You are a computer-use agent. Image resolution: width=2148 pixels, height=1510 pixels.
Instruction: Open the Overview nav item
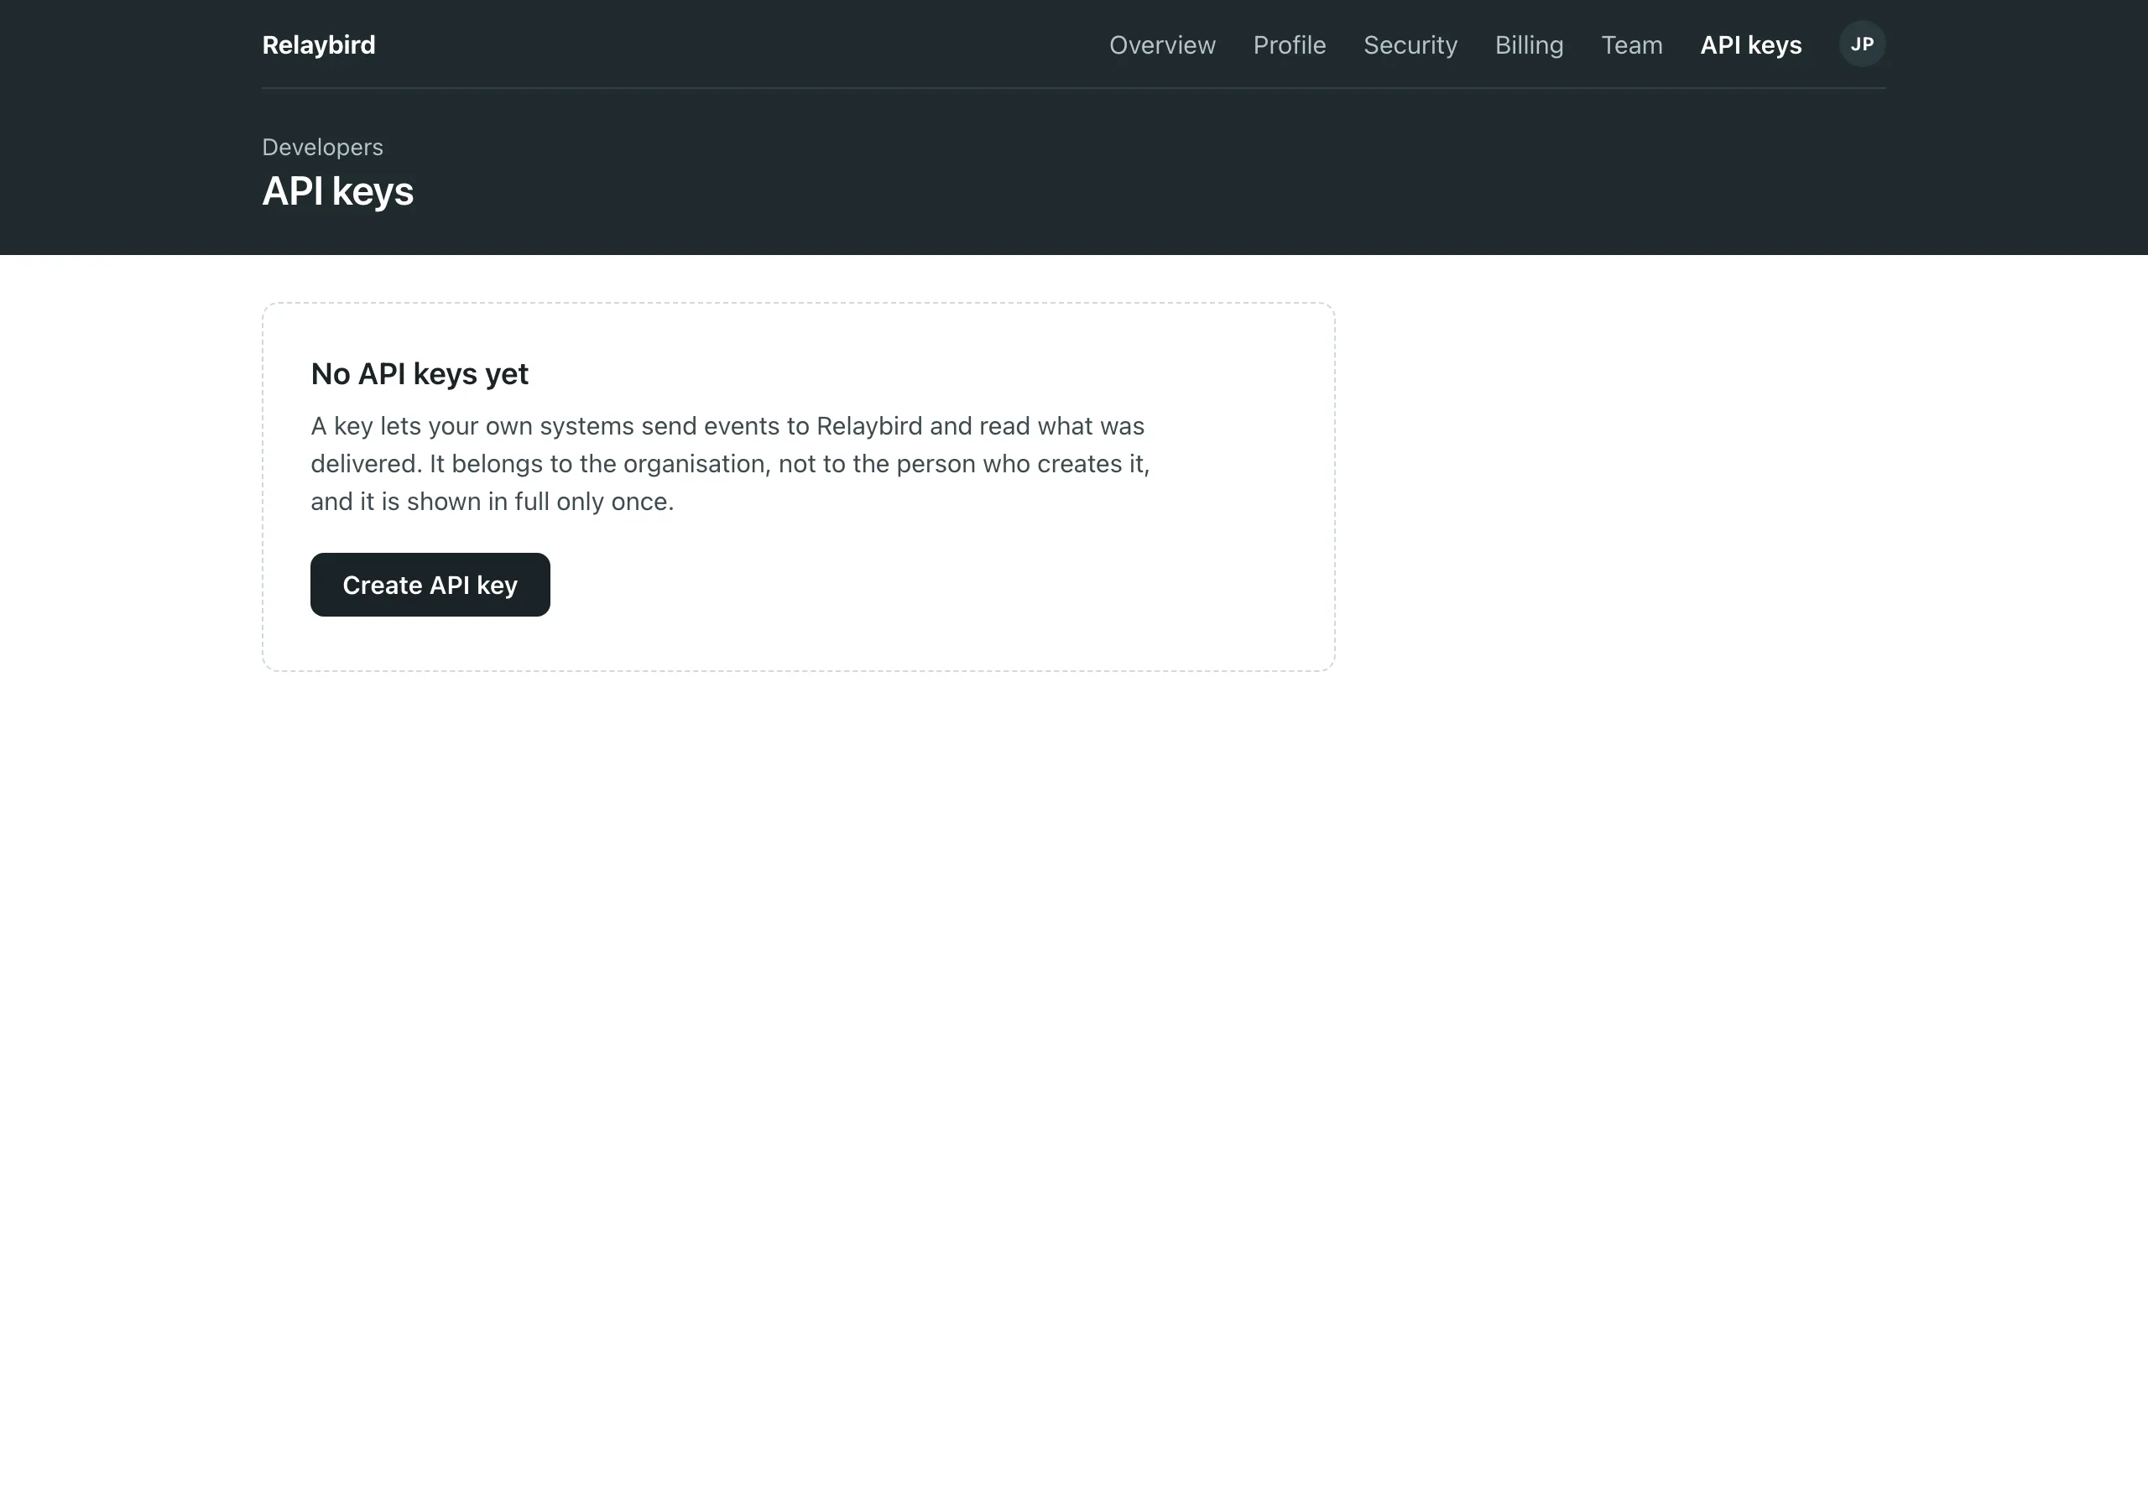[x=1162, y=45]
